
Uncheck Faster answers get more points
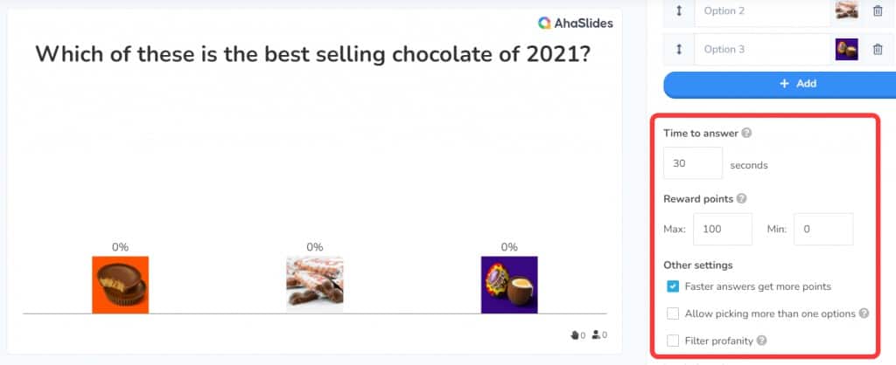pyautogui.click(x=673, y=286)
